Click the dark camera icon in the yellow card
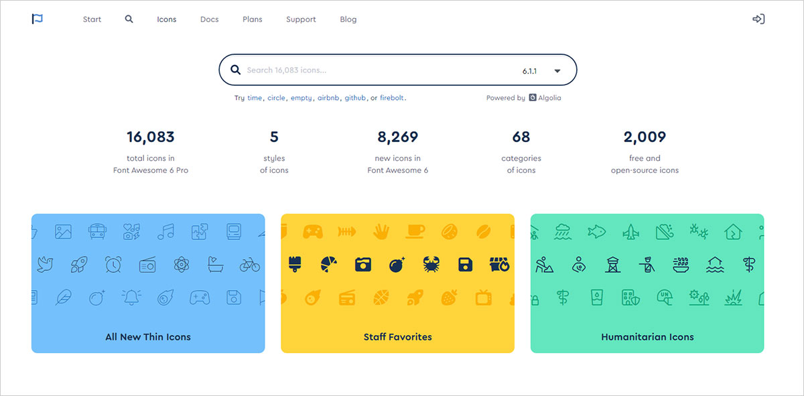Screen dimensions: 804x396 coord(363,264)
